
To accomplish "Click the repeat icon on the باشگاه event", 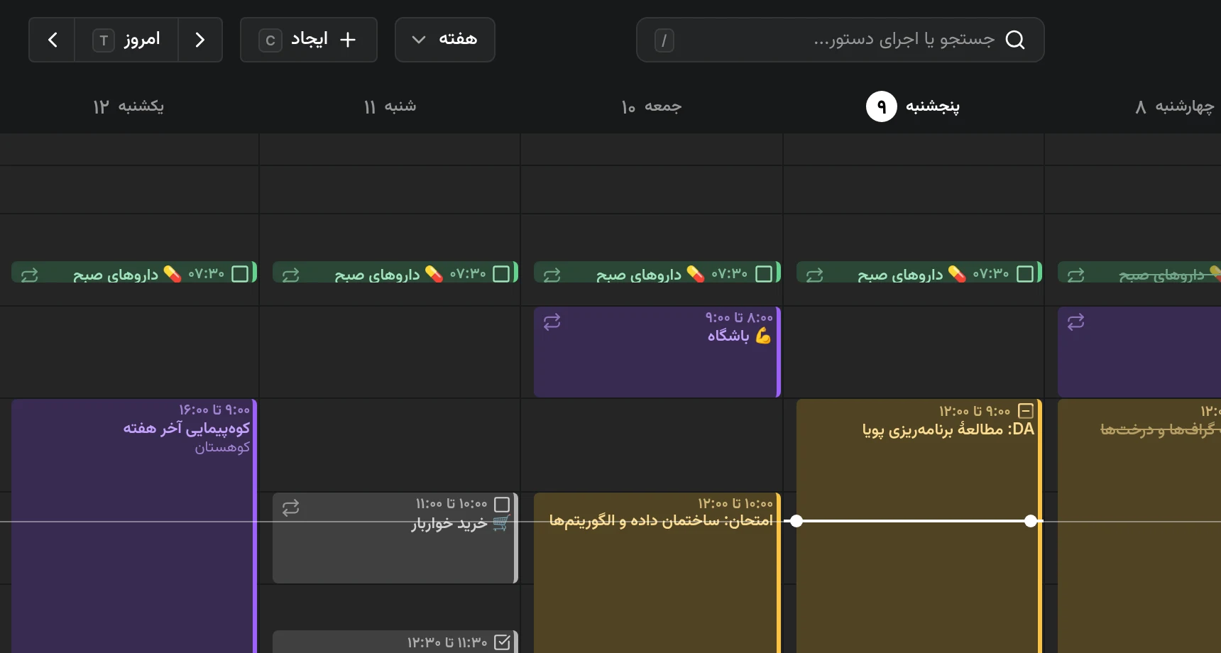I will pyautogui.click(x=552, y=322).
